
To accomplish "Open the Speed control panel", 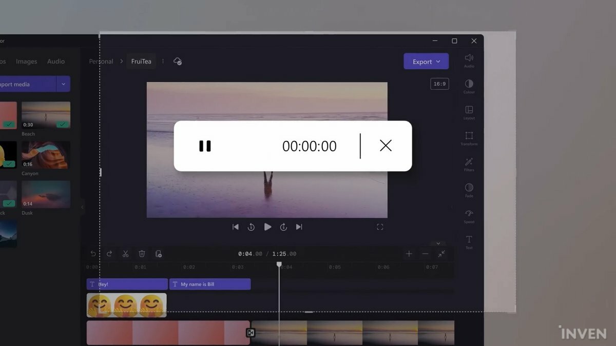I will tap(469, 216).
